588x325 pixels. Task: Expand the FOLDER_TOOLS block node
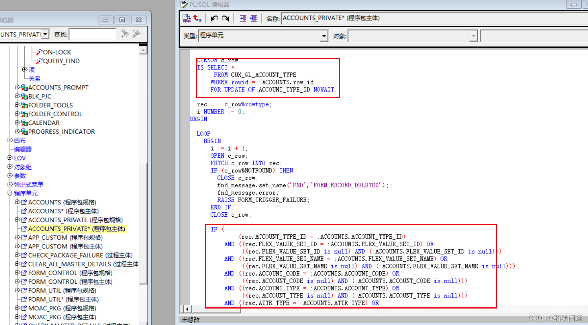[x=17, y=105]
